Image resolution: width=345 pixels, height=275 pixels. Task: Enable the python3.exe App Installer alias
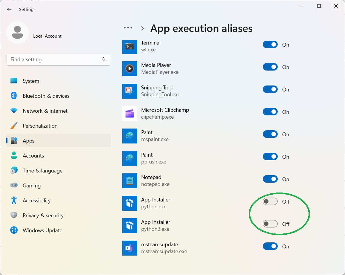[x=270, y=224]
